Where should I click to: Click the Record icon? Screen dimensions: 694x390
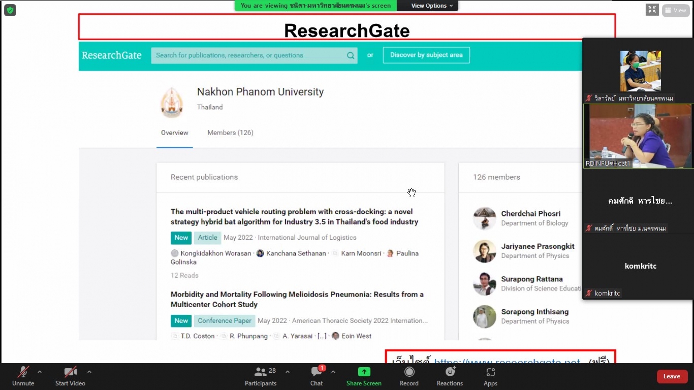(x=409, y=372)
